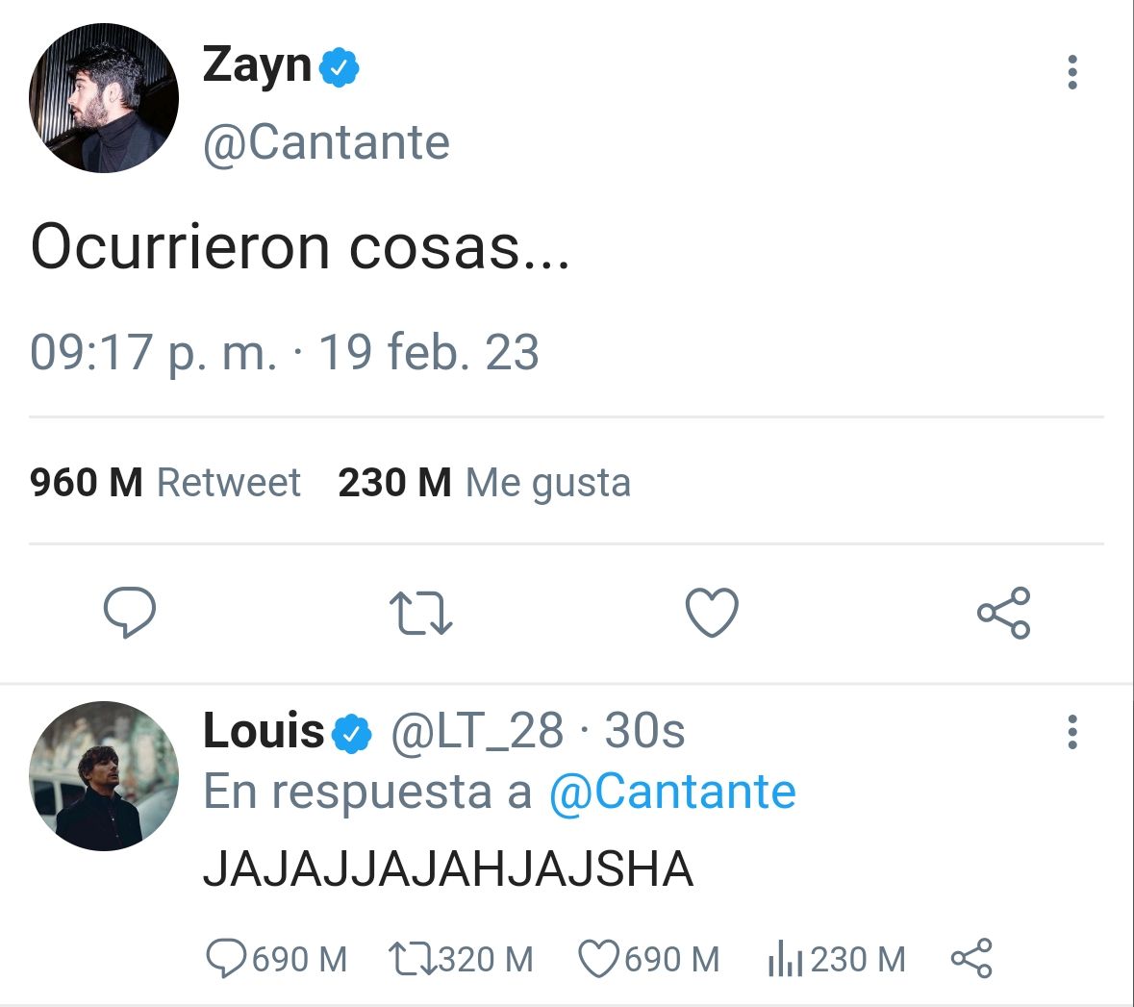The height and width of the screenshot is (1007, 1134).
Task: Tap the share icon on Louis's reply
Action: (971, 959)
